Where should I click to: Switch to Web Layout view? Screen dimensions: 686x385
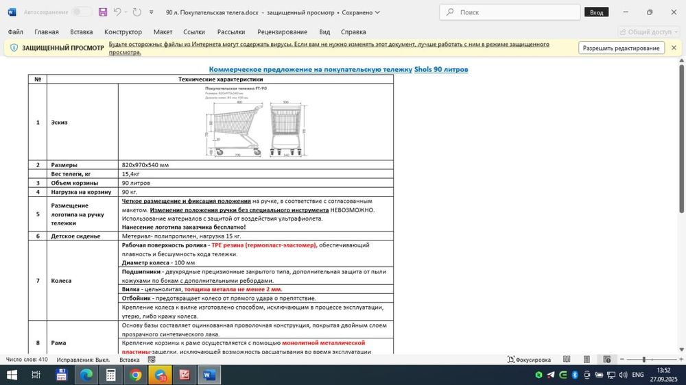pyautogui.click(x=607, y=359)
